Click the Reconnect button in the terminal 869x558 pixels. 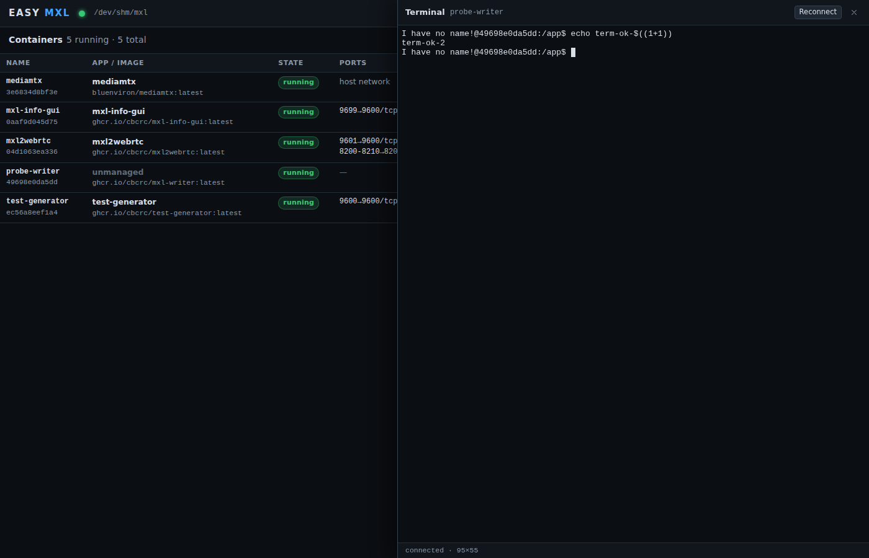coord(817,12)
